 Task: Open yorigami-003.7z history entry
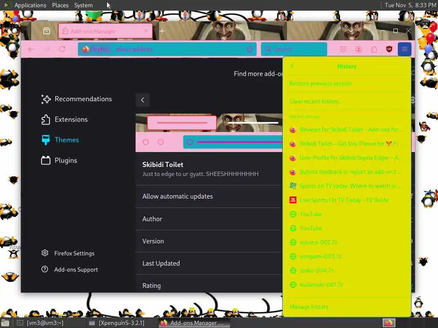(x=346, y=257)
